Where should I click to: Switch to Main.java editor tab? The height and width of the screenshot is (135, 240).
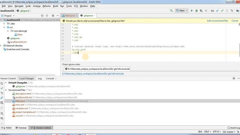70,16
